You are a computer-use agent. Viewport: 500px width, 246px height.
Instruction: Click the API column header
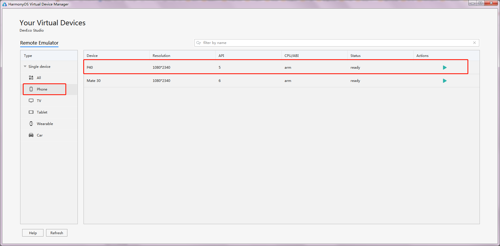coord(249,55)
